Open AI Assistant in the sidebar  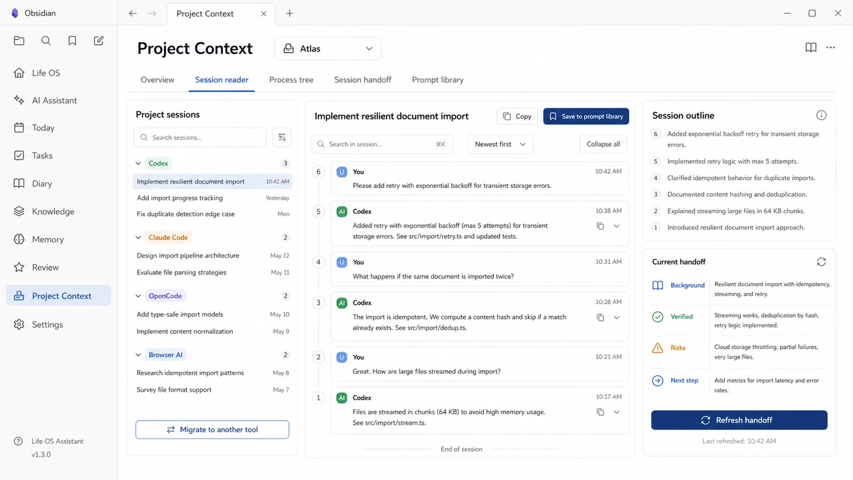coord(59,100)
